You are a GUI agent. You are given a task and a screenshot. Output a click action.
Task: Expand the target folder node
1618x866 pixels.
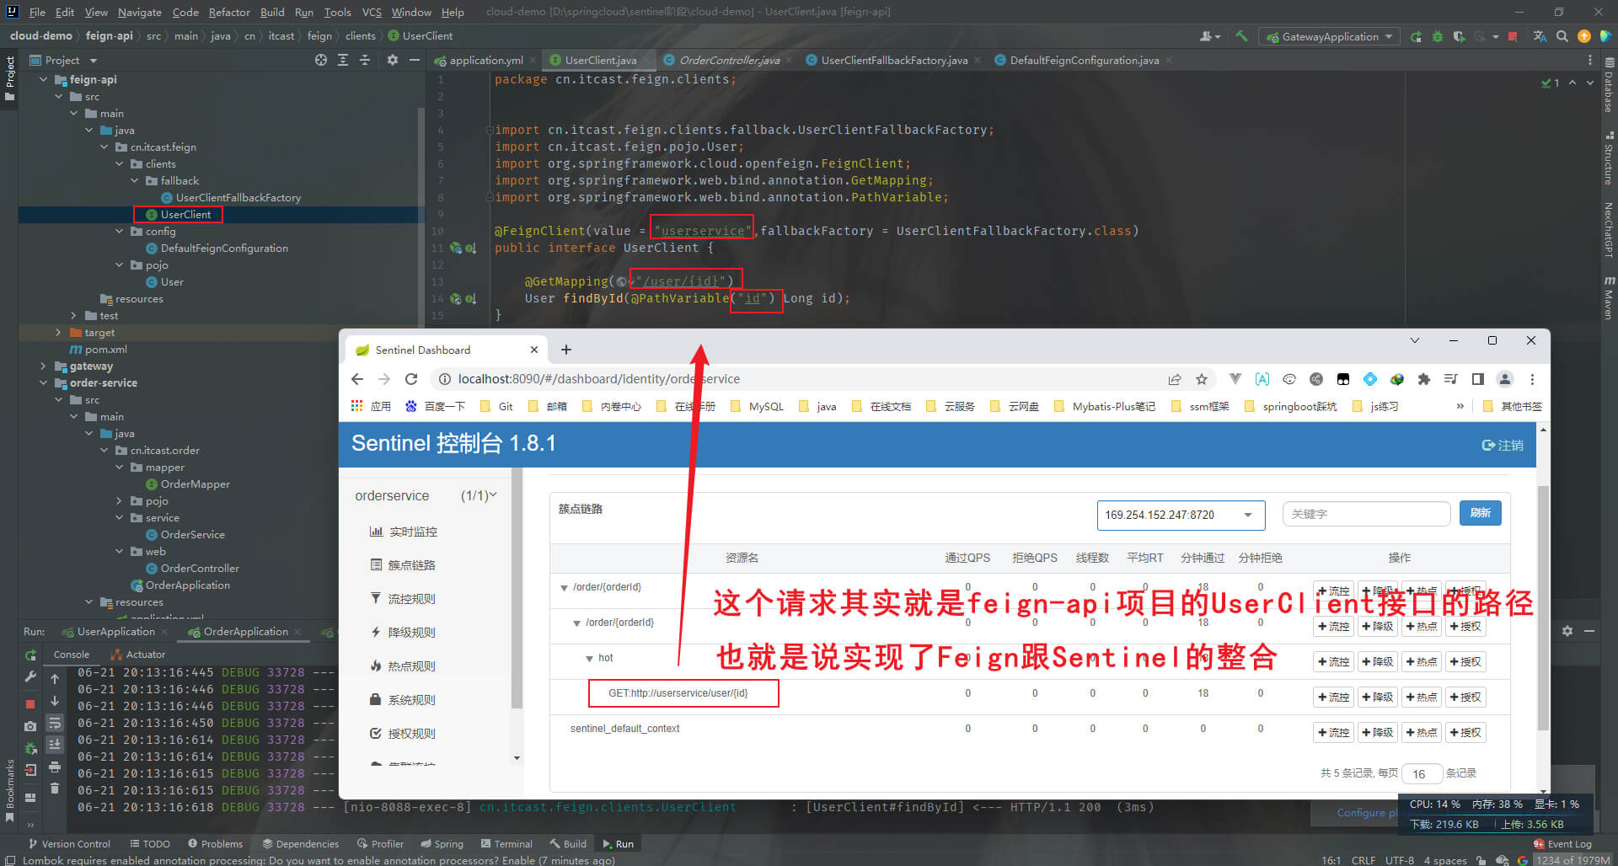tap(58, 333)
